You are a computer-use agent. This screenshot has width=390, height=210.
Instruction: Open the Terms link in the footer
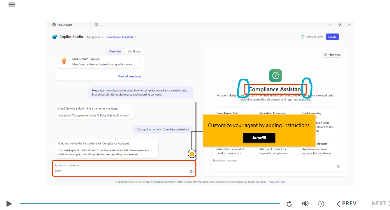coord(263,182)
